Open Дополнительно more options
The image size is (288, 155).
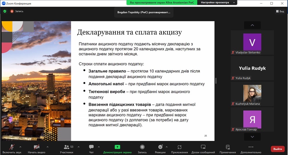[x=251, y=149]
